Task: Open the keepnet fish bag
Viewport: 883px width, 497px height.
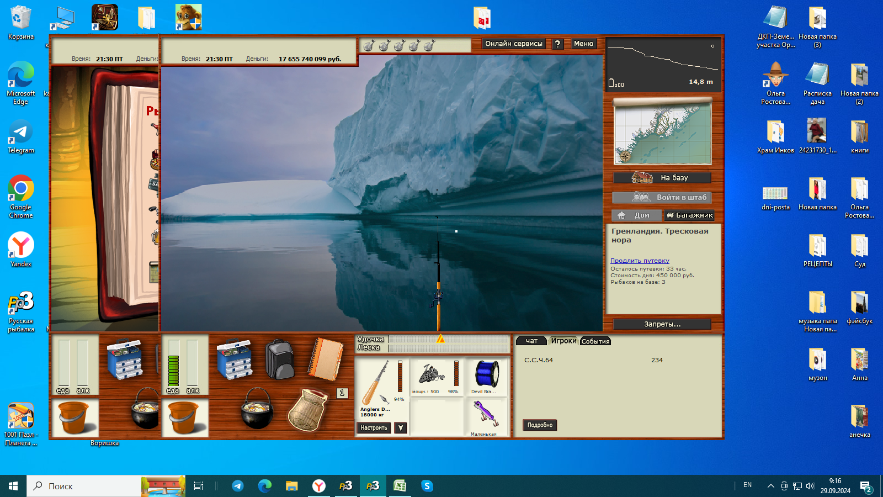Action: tap(308, 410)
